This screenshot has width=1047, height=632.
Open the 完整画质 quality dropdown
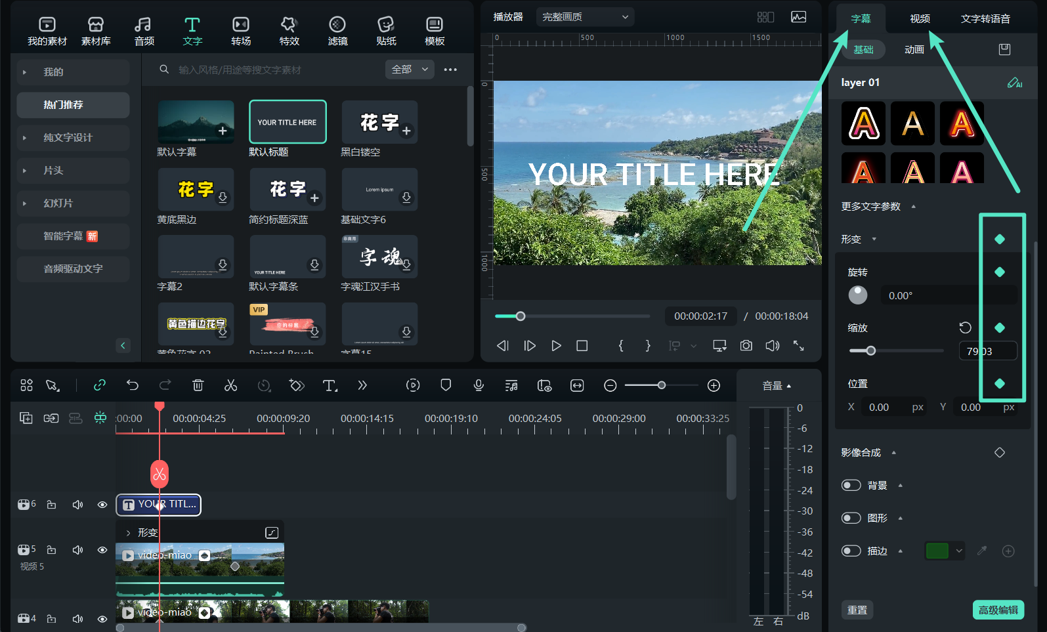pyautogui.click(x=585, y=17)
